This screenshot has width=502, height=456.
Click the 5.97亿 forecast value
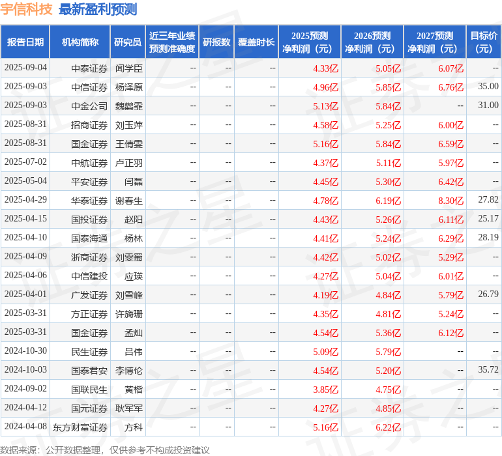pos(450,163)
